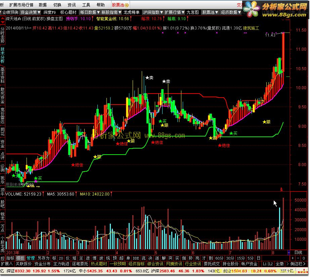Switch to 日 daily period
Image resolution: width=310 pixels, height=277 pixels.
[258, 258]
